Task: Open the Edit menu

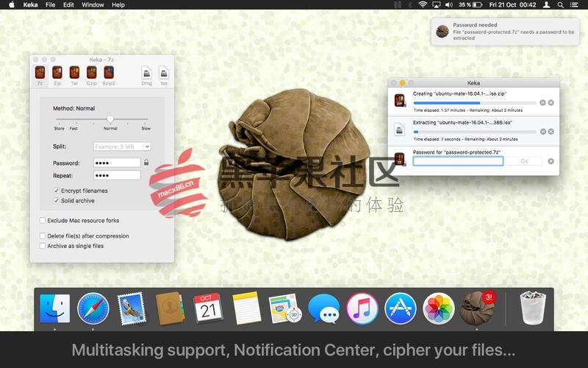Action: click(x=68, y=5)
